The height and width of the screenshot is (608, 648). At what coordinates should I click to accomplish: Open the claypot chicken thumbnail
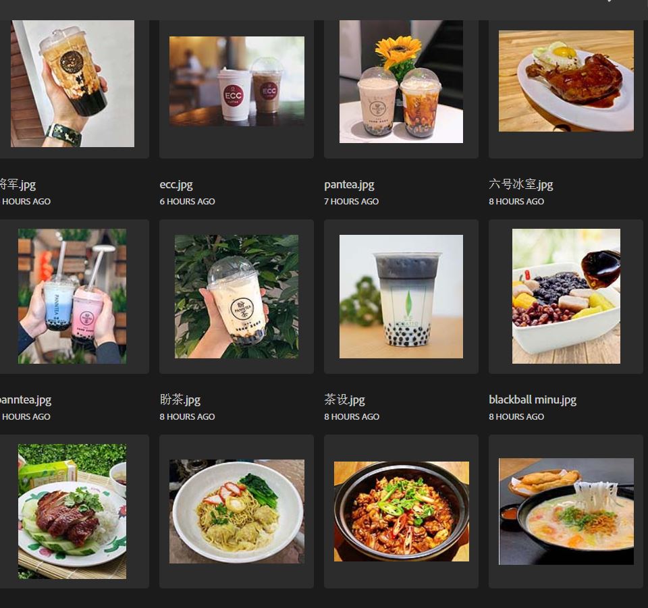(401, 512)
